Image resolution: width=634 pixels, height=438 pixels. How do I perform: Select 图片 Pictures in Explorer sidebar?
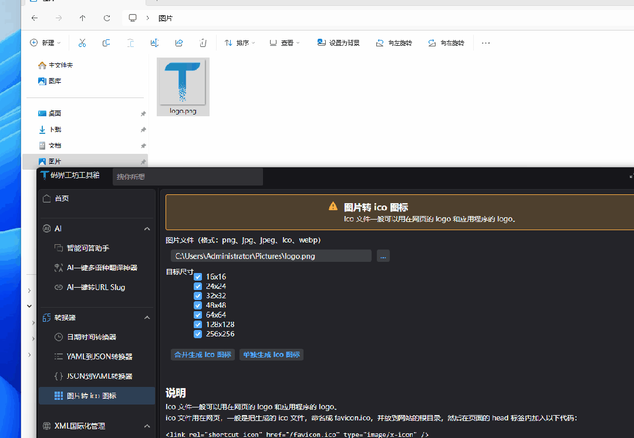[x=85, y=161]
